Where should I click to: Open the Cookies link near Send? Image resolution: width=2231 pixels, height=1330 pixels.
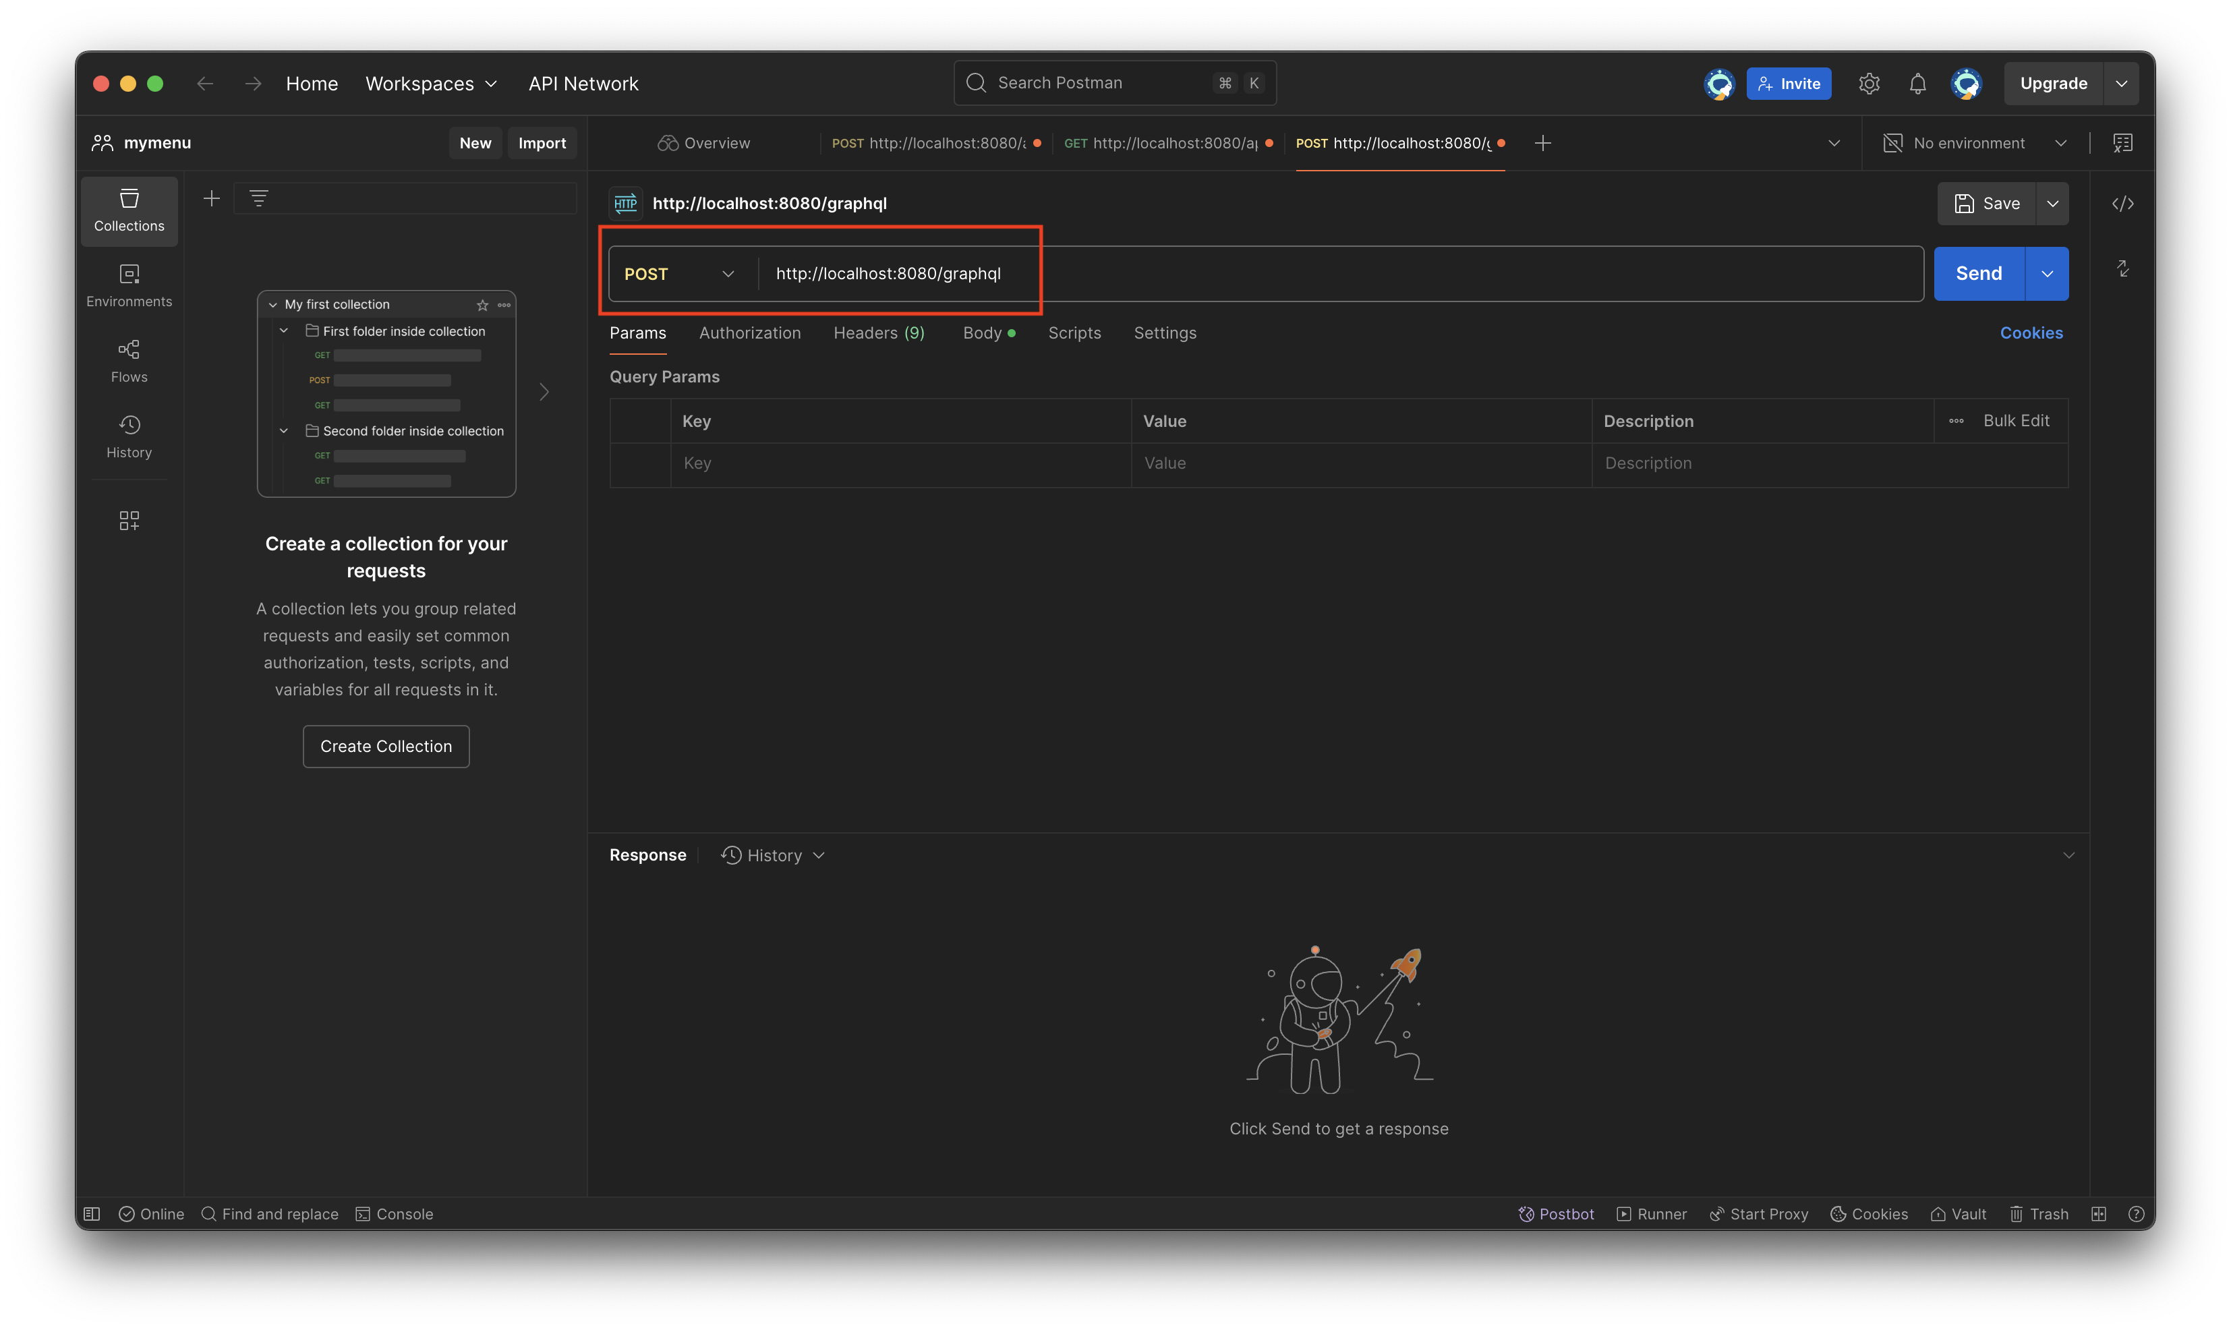2030,332
